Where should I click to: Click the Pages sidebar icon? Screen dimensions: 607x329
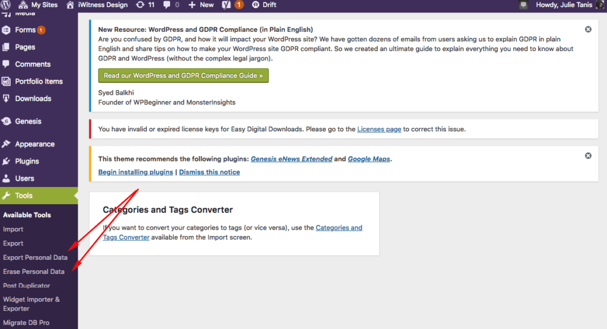pos(6,47)
